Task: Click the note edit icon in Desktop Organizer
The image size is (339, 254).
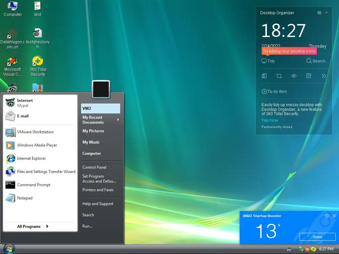Action: [x=309, y=76]
